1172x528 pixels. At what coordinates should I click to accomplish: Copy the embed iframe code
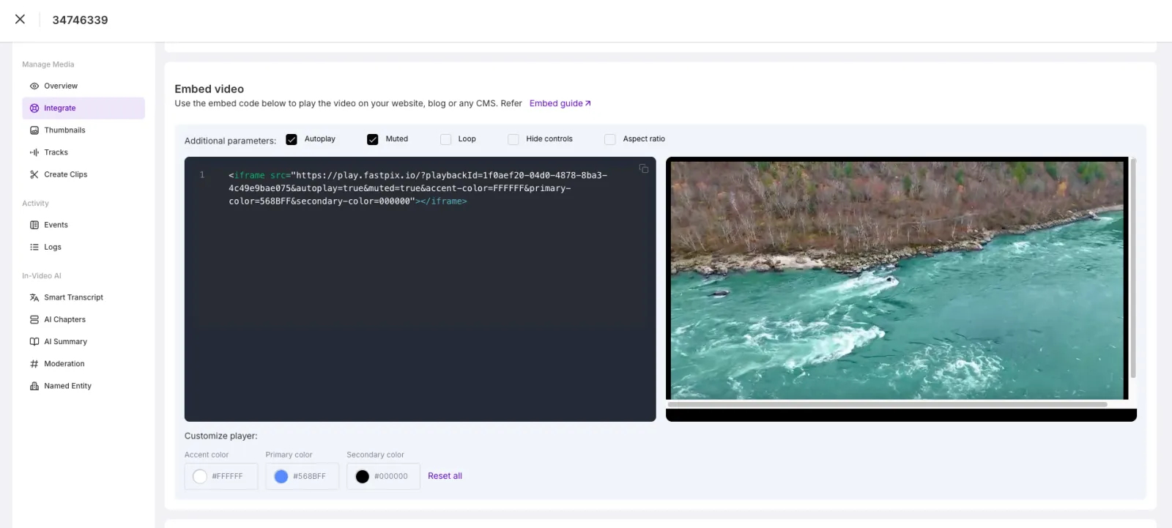644,169
